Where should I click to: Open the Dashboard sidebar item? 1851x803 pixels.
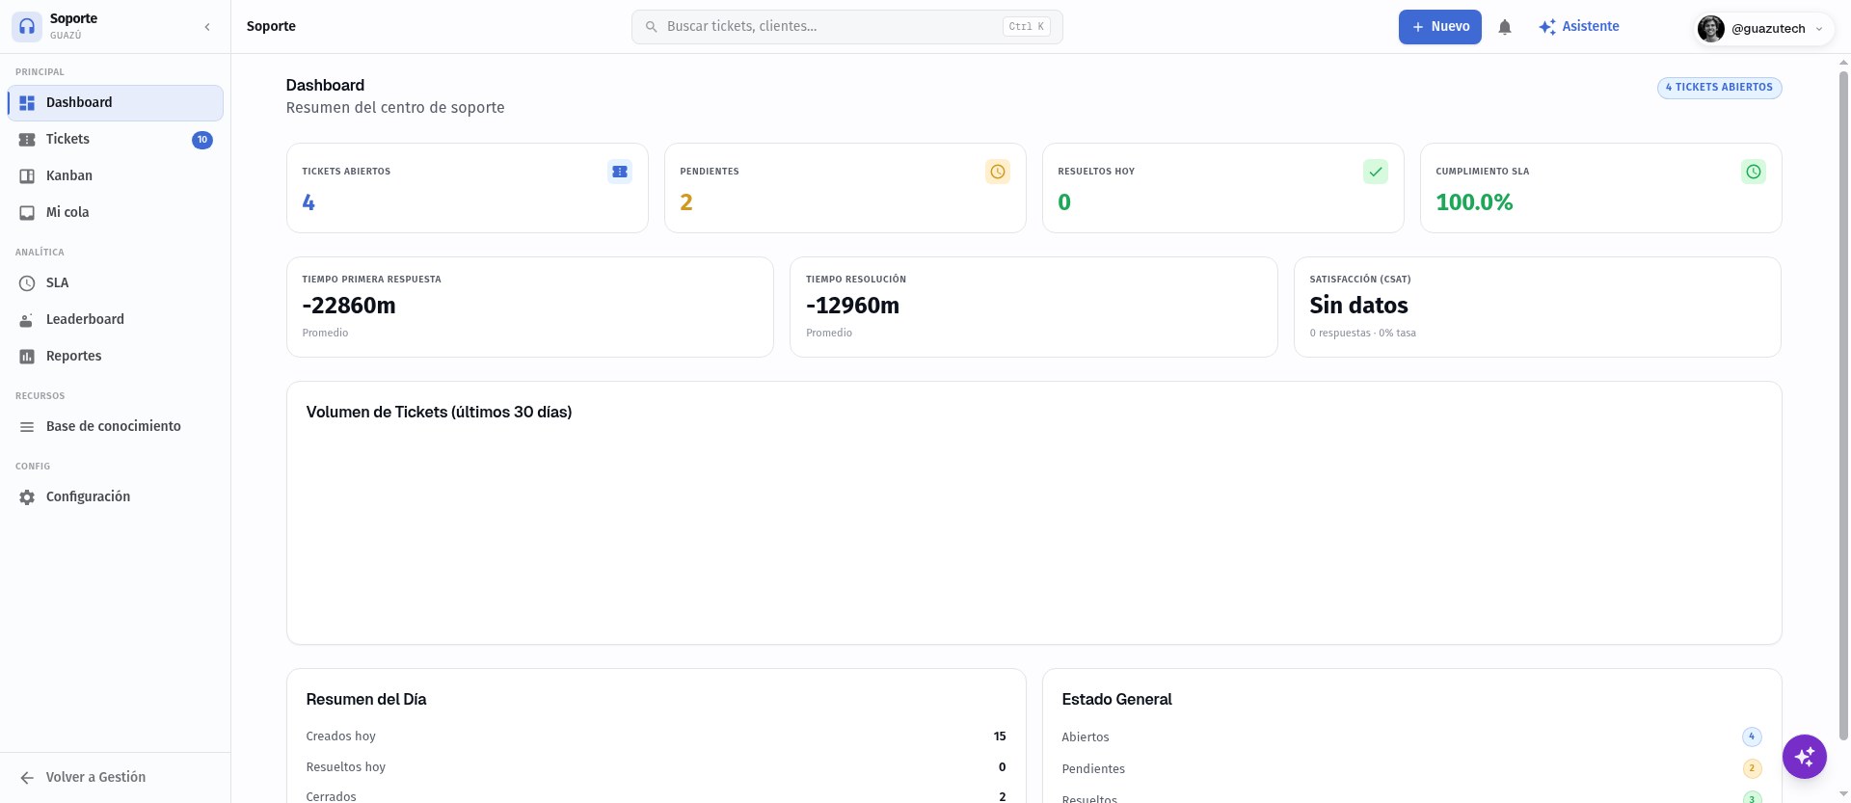click(116, 103)
